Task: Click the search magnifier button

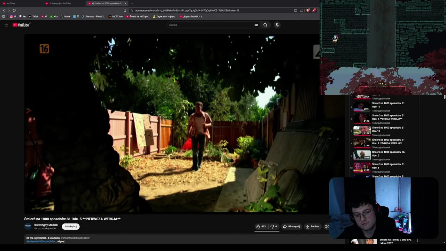Action: click(x=265, y=25)
